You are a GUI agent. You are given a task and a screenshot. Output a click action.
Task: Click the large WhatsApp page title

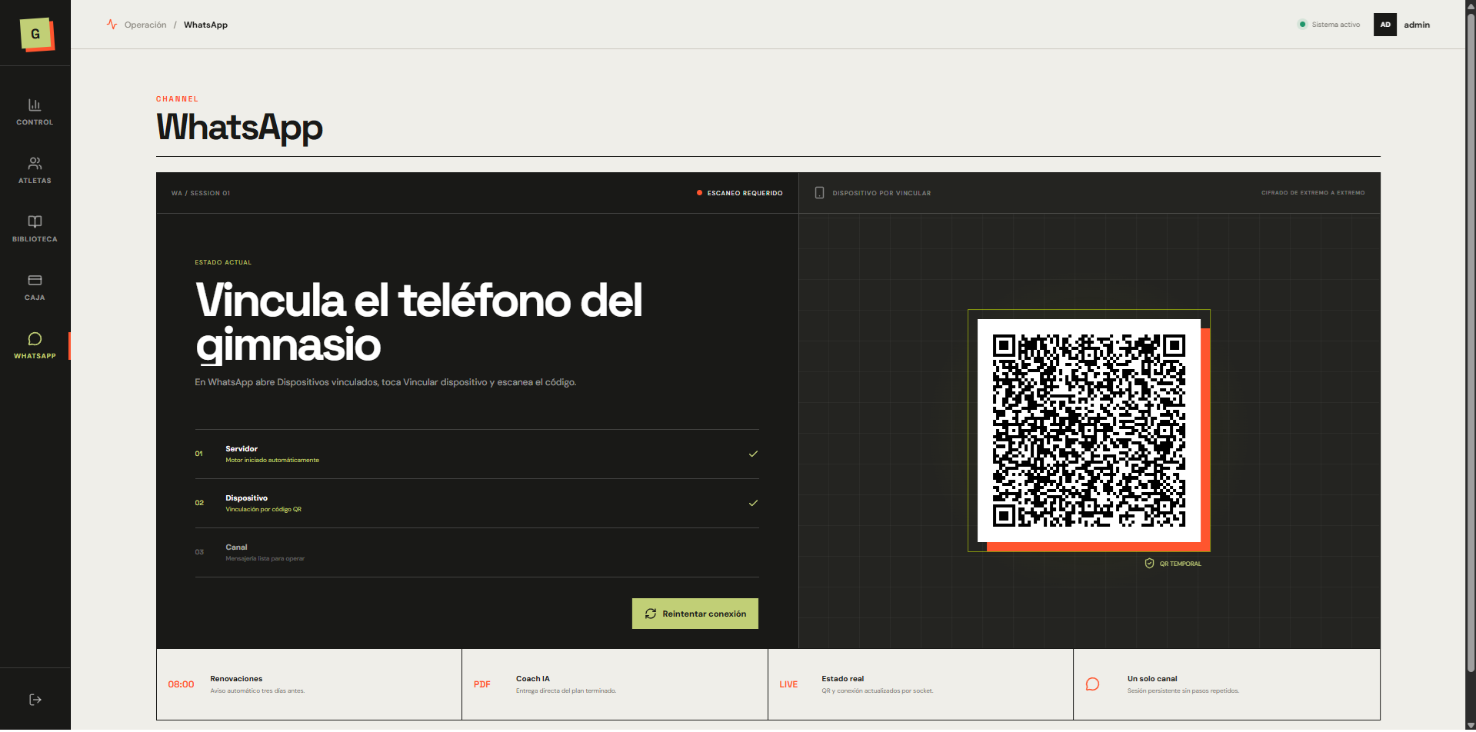click(x=239, y=128)
